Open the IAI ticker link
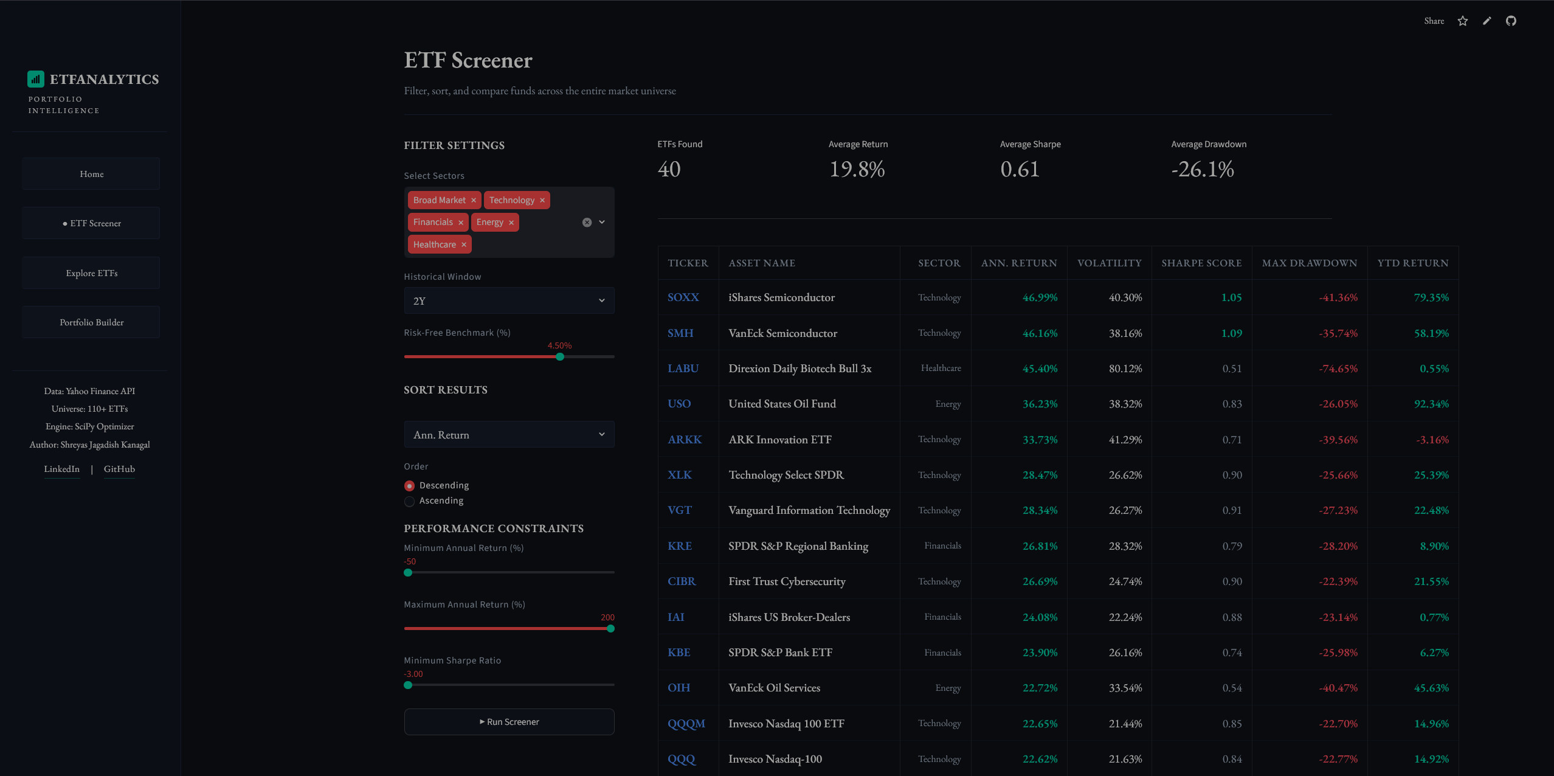 (x=675, y=617)
